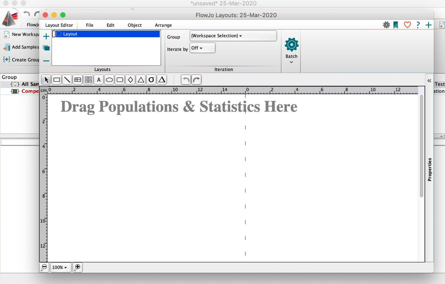The image size is (445, 284).
Task: Click Create Group in background window
Action: pos(21,60)
